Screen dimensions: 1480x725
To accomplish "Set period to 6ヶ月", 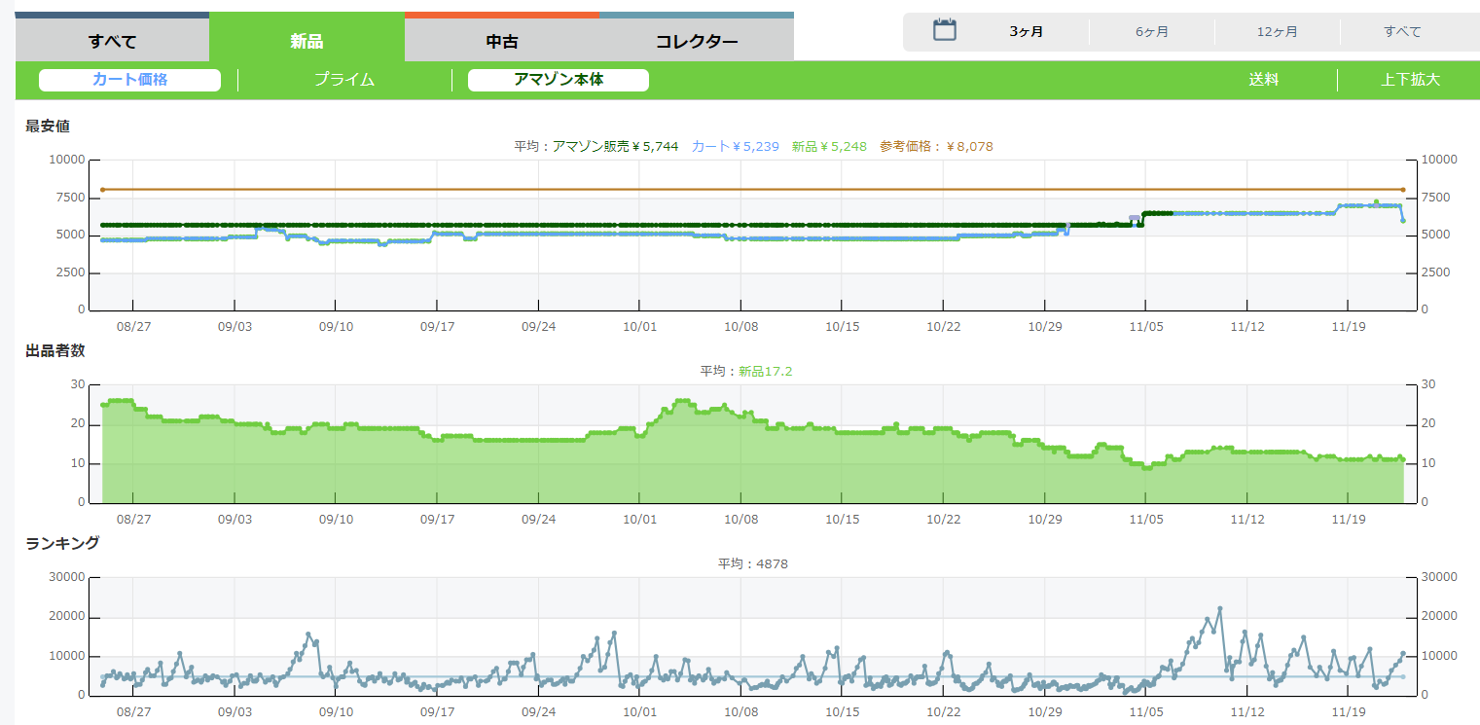I will click(1151, 32).
